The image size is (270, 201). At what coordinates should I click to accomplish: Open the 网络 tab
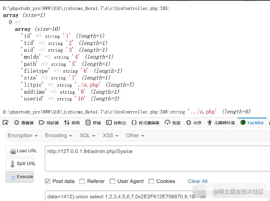72,123
